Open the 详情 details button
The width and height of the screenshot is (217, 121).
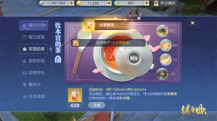pyautogui.click(x=97, y=105)
